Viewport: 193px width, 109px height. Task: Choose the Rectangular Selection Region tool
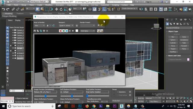coord(47,9)
